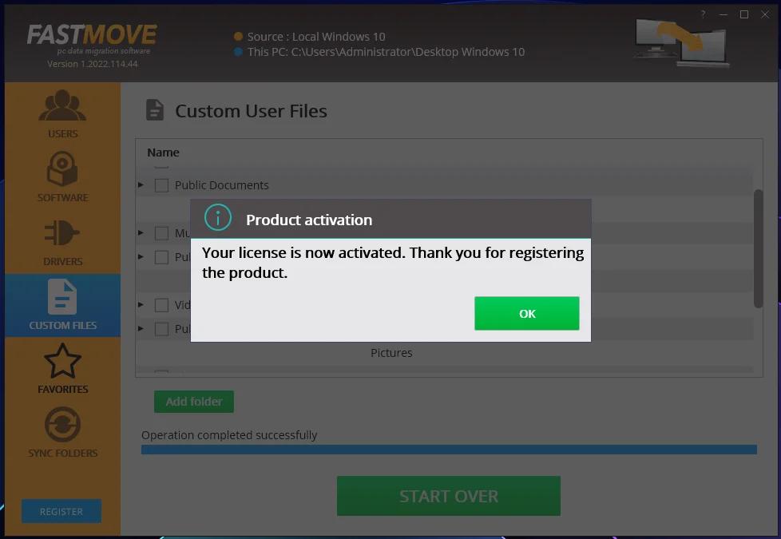Click the Register button in sidebar
The image size is (781, 539).
61,511
